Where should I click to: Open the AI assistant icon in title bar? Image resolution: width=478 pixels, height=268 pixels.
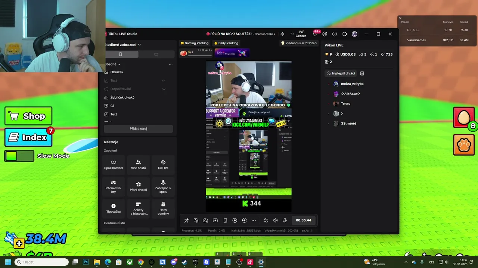coord(325,34)
